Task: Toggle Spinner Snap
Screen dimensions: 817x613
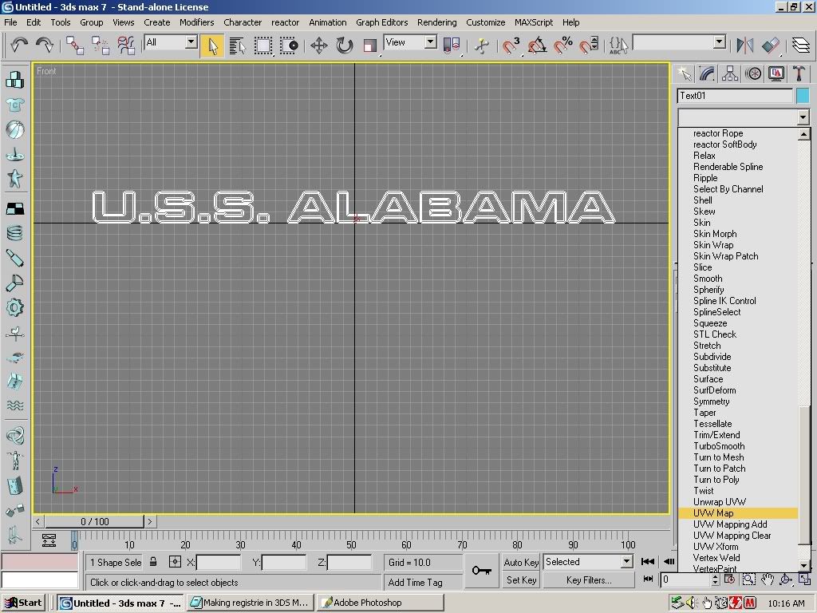Action: pyautogui.click(x=589, y=45)
